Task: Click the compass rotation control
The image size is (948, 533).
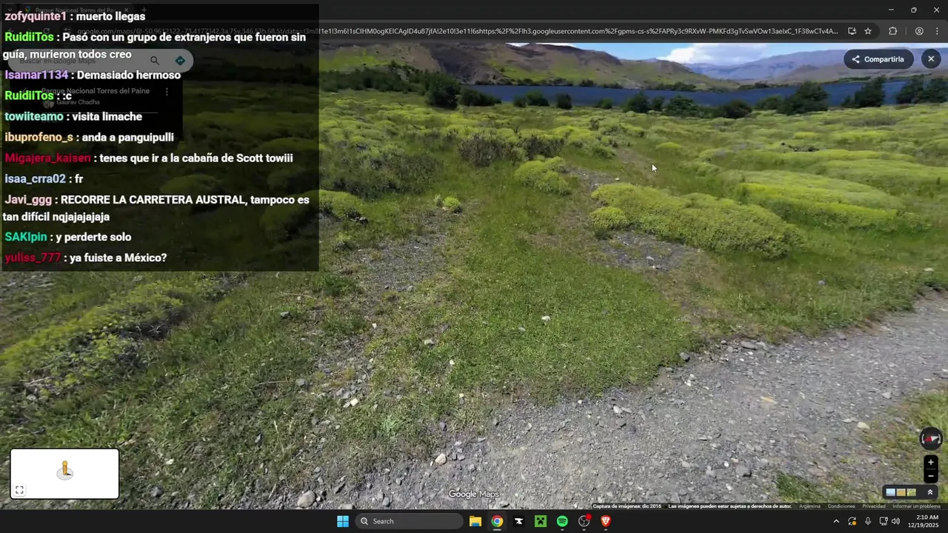Action: (931, 439)
